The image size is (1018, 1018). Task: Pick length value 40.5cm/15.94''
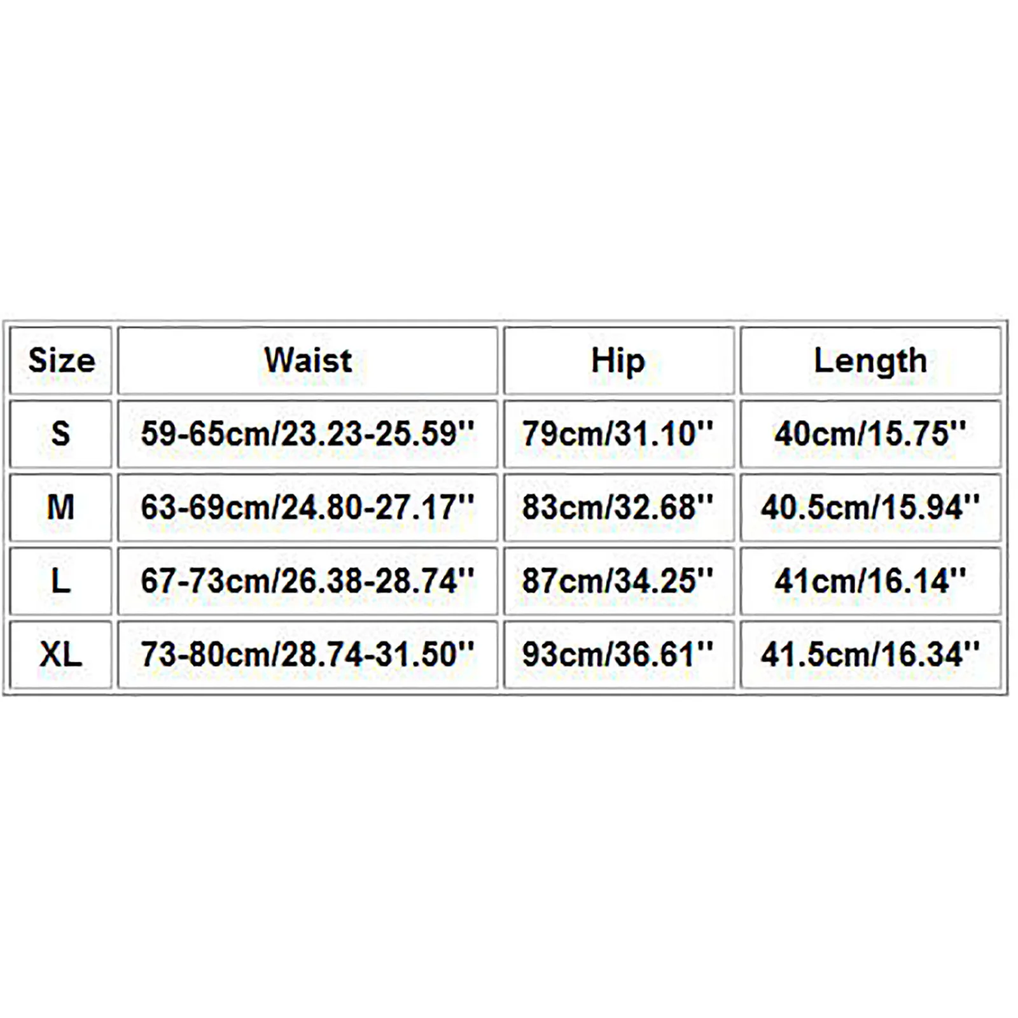pos(870,508)
